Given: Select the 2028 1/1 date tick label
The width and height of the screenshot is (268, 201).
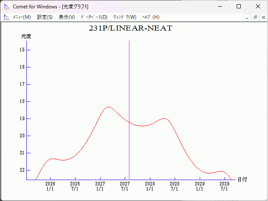Looking at the screenshot, I should tap(149, 186).
